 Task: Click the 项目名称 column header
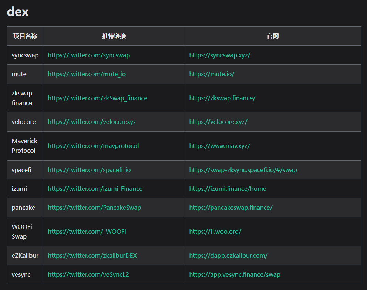coord(25,36)
